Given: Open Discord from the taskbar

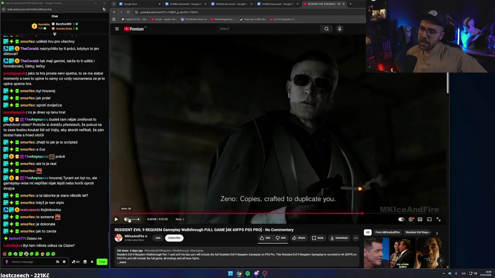Looking at the screenshot, I should pyautogui.click(x=256, y=273).
